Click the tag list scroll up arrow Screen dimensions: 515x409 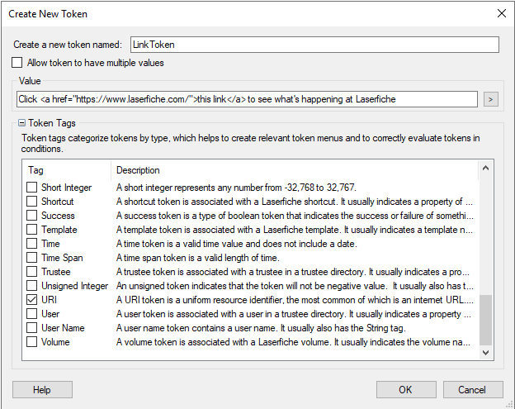point(486,169)
